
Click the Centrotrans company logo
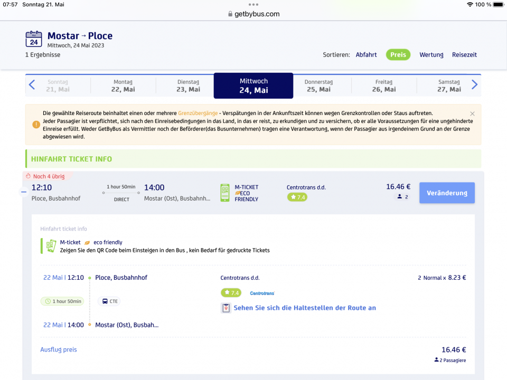262,293
